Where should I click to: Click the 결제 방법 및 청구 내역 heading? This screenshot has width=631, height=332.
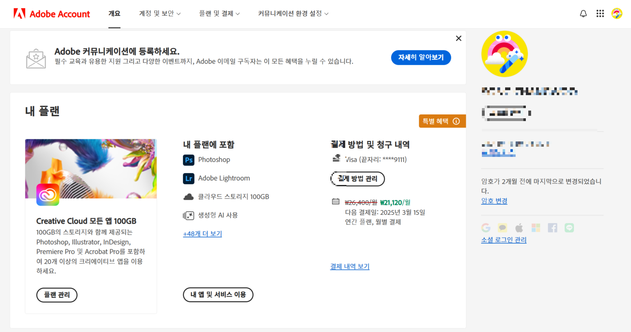point(370,145)
